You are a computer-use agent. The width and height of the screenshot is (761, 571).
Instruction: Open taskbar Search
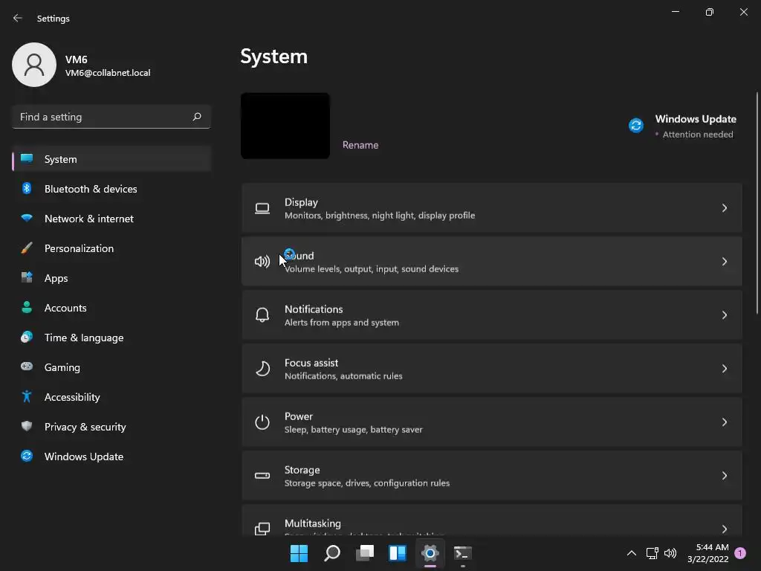(332, 553)
